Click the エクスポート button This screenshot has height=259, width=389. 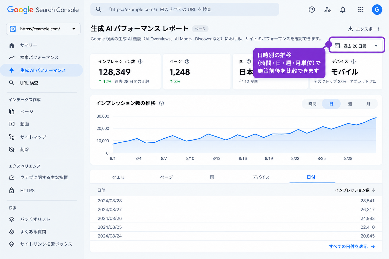(x=364, y=29)
